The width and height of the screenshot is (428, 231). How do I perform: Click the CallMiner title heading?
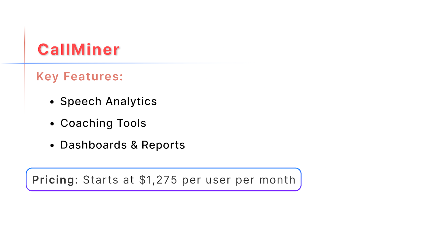point(79,50)
